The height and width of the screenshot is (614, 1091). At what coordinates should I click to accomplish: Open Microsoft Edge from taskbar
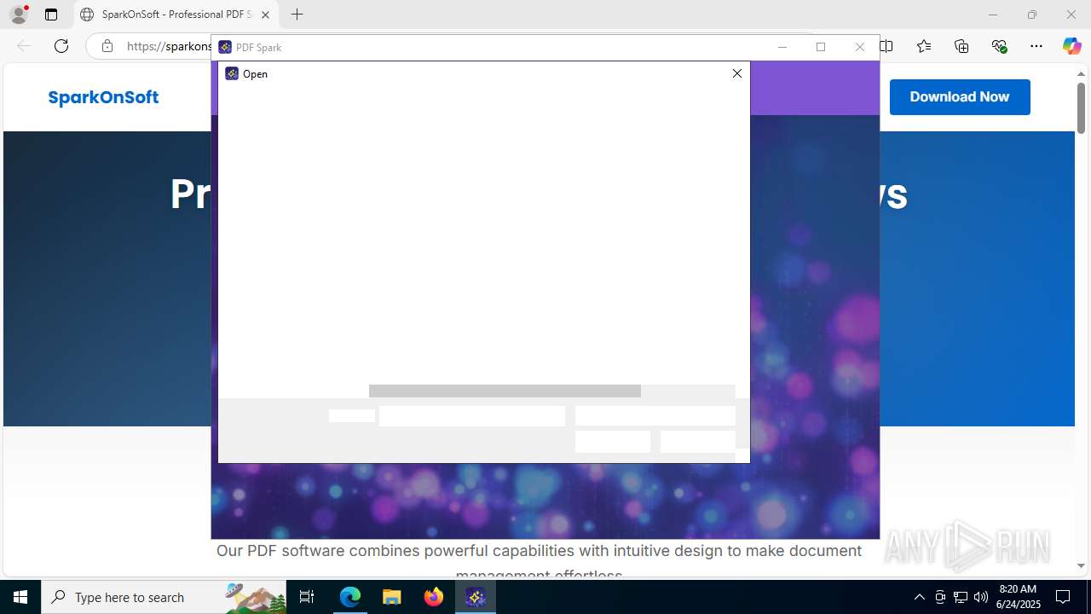click(350, 597)
